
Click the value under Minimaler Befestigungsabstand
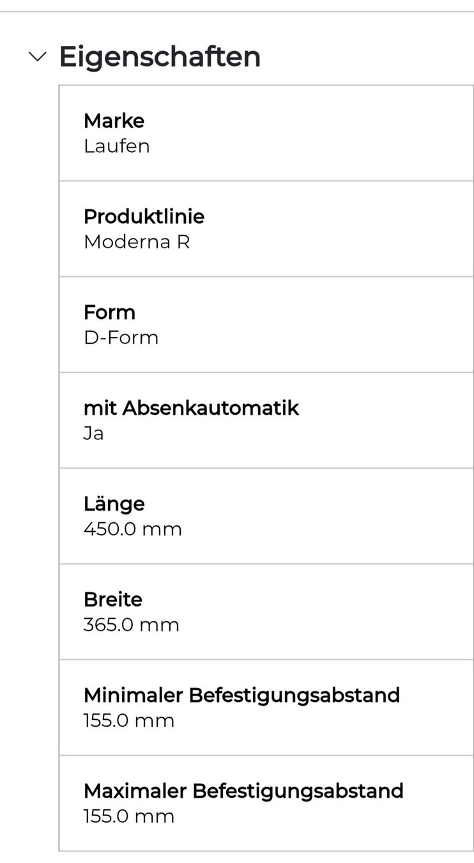click(128, 720)
